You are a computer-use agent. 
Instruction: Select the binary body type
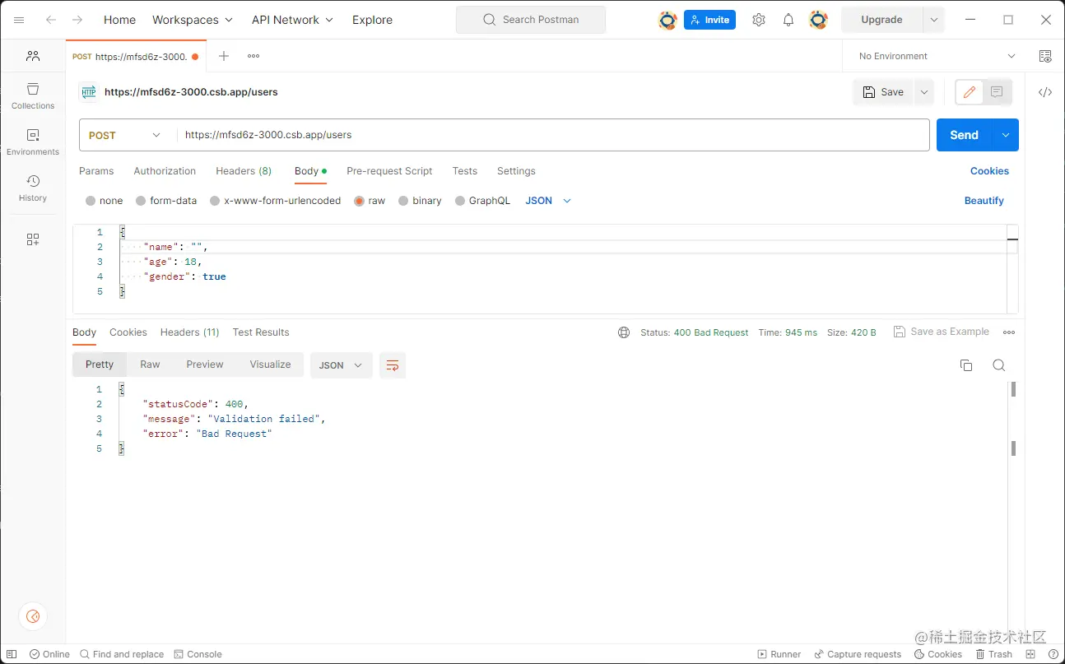coord(403,201)
